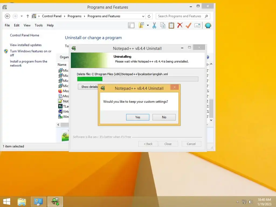Click the vertical scrollbar down arrow
276x207 pixels.
(x=211, y=120)
